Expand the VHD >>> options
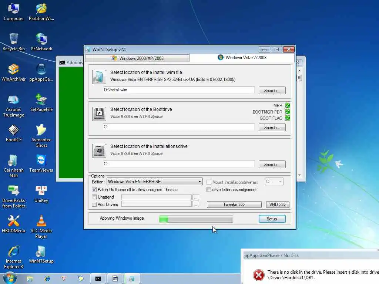Image resolution: width=379 pixels, height=284 pixels. point(278,204)
